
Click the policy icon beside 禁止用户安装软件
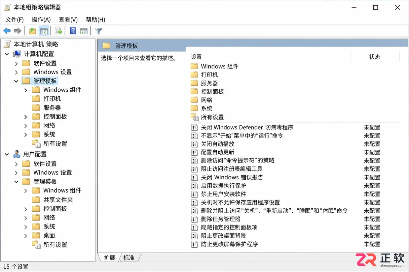(x=195, y=194)
